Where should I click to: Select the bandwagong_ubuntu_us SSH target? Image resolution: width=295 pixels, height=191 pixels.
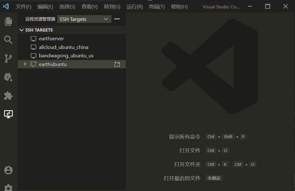[72, 56]
